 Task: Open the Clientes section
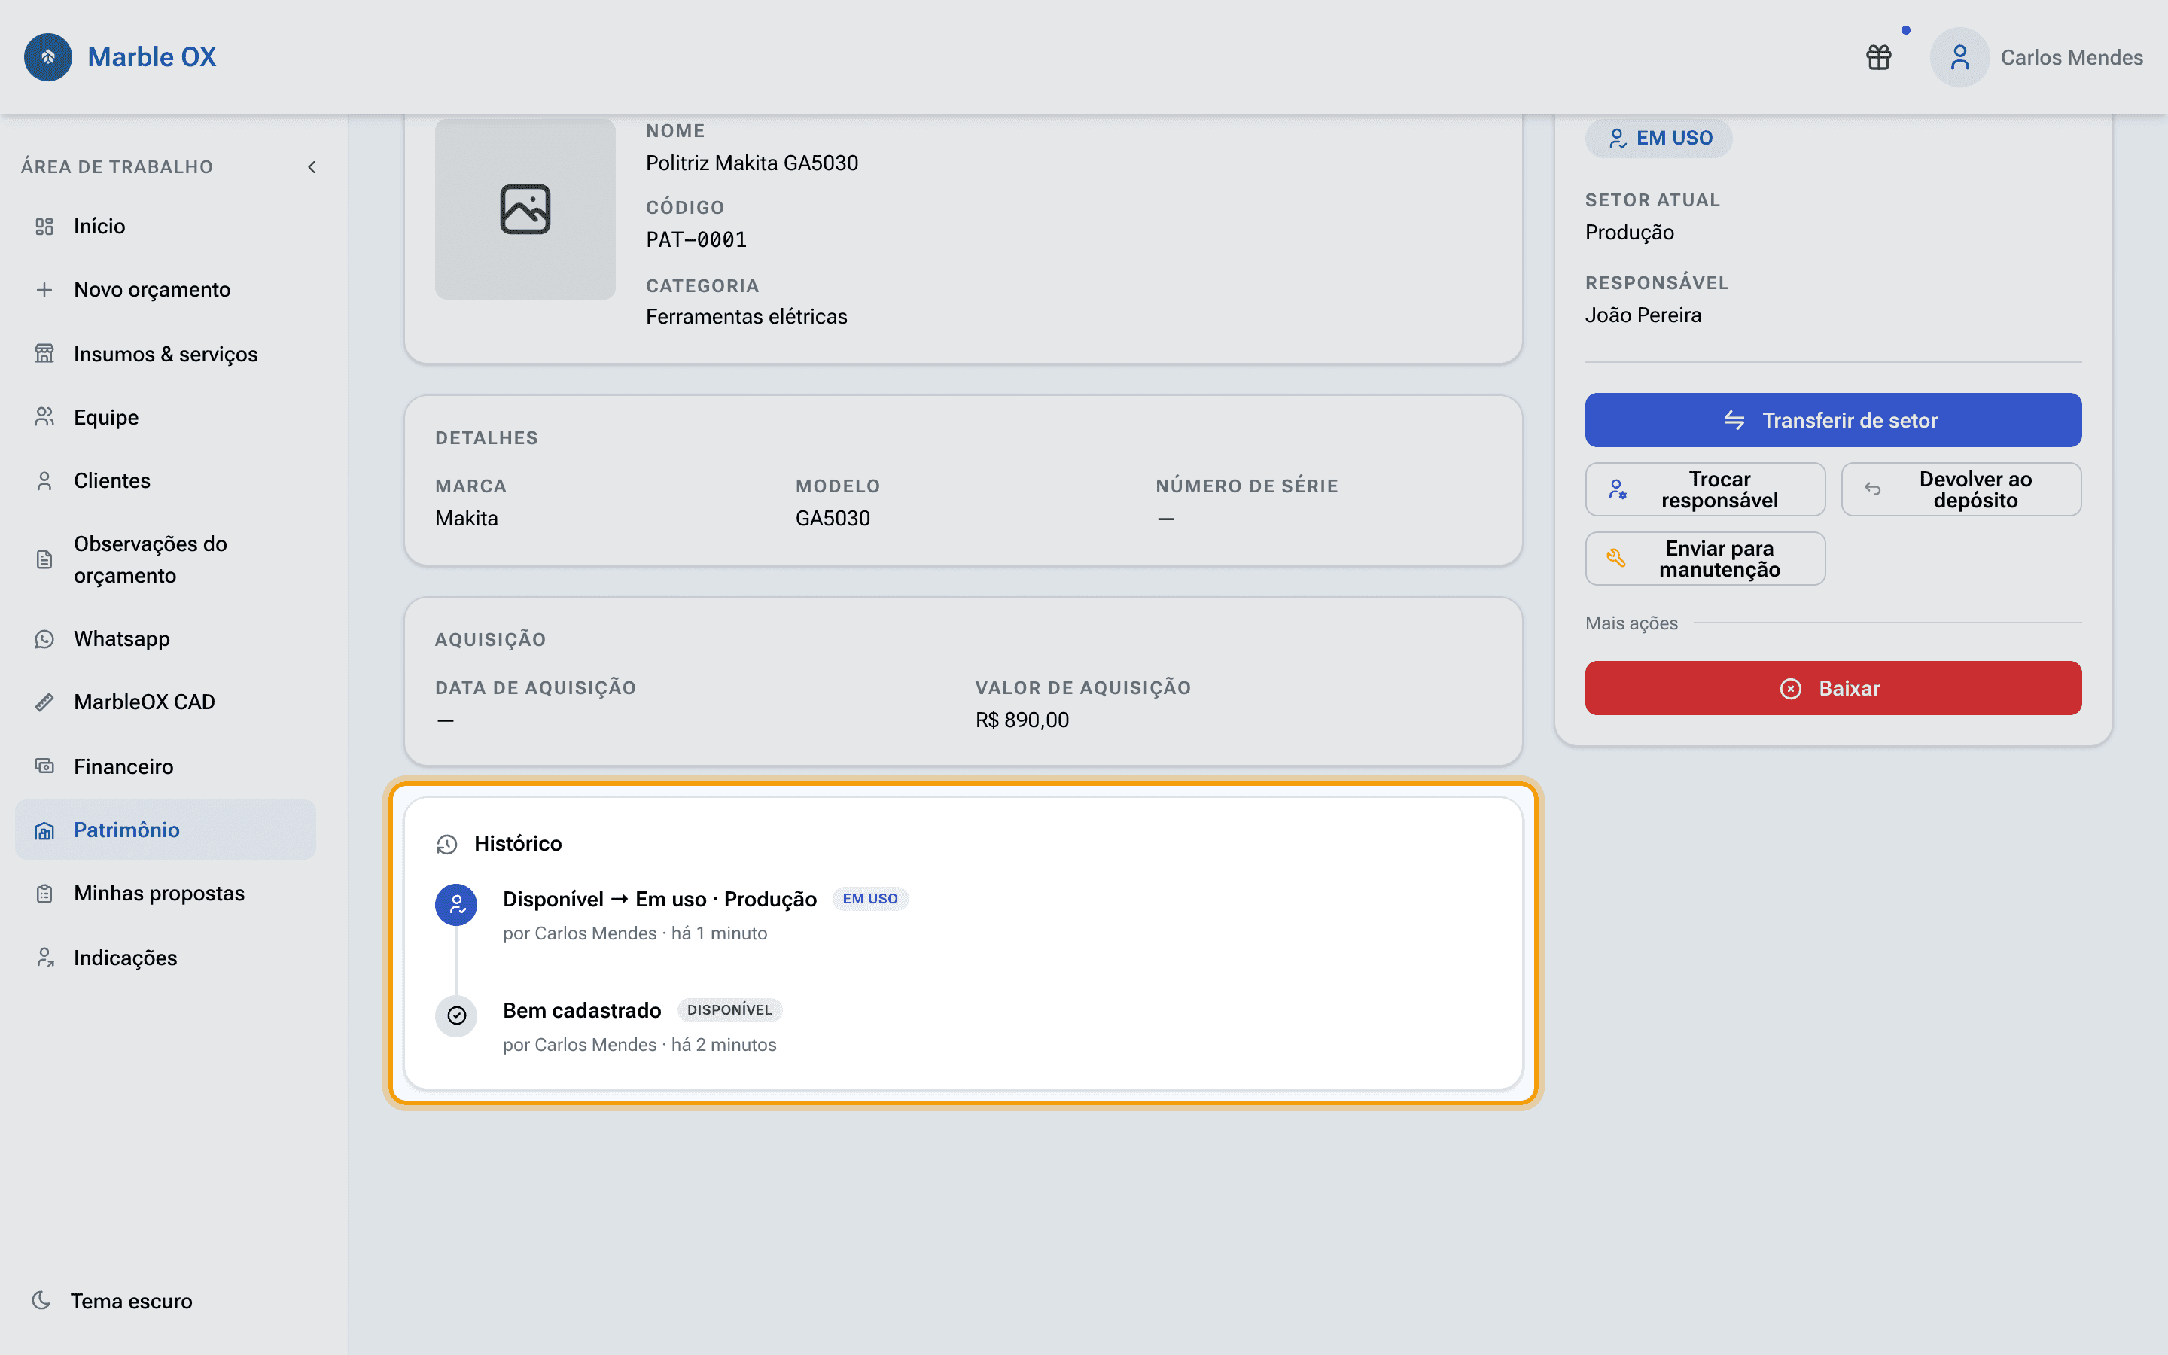pyautogui.click(x=166, y=480)
